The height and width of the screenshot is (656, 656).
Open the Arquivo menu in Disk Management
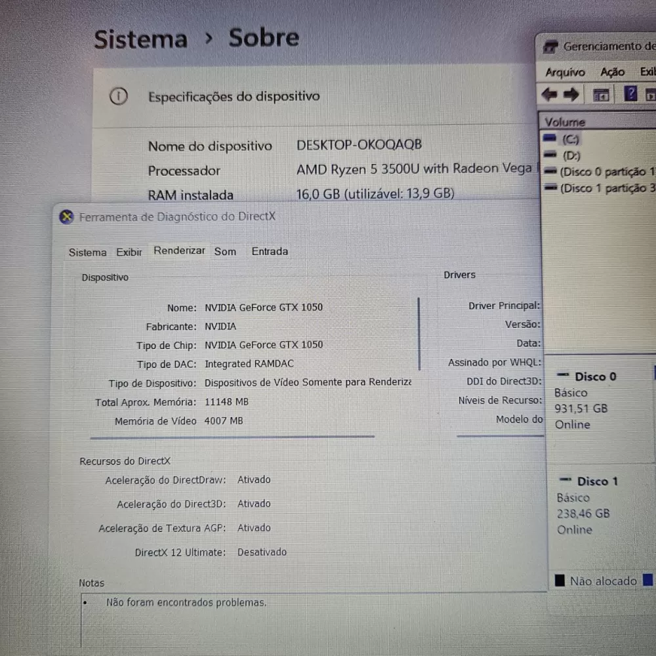coord(565,73)
